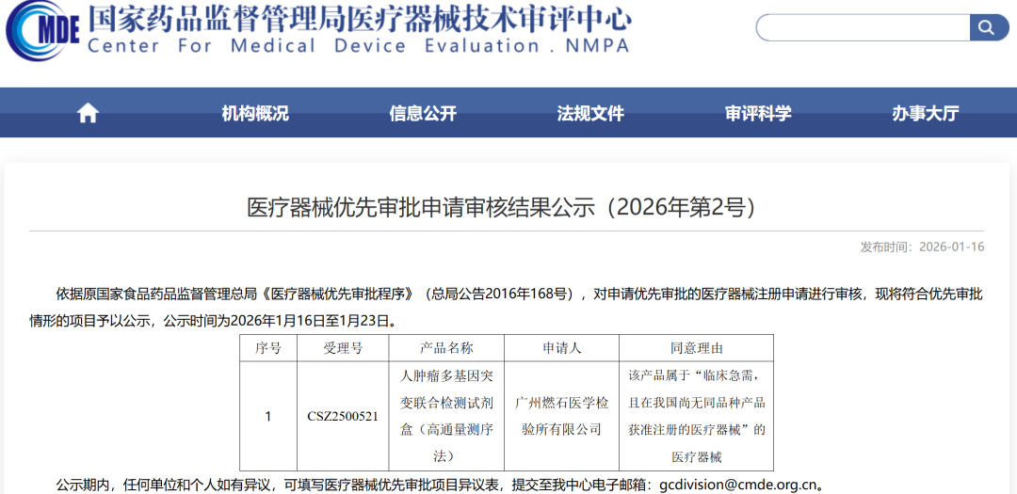Click the English subtitle Center For Medical Device Evaluation

click(x=358, y=46)
